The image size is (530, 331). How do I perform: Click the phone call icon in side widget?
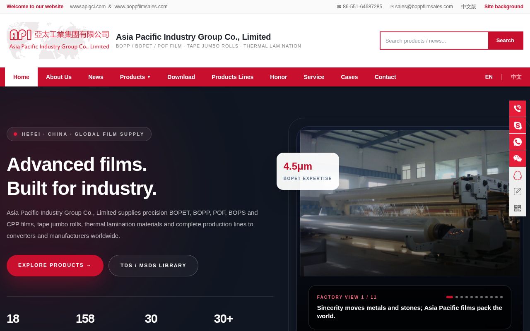(518, 109)
